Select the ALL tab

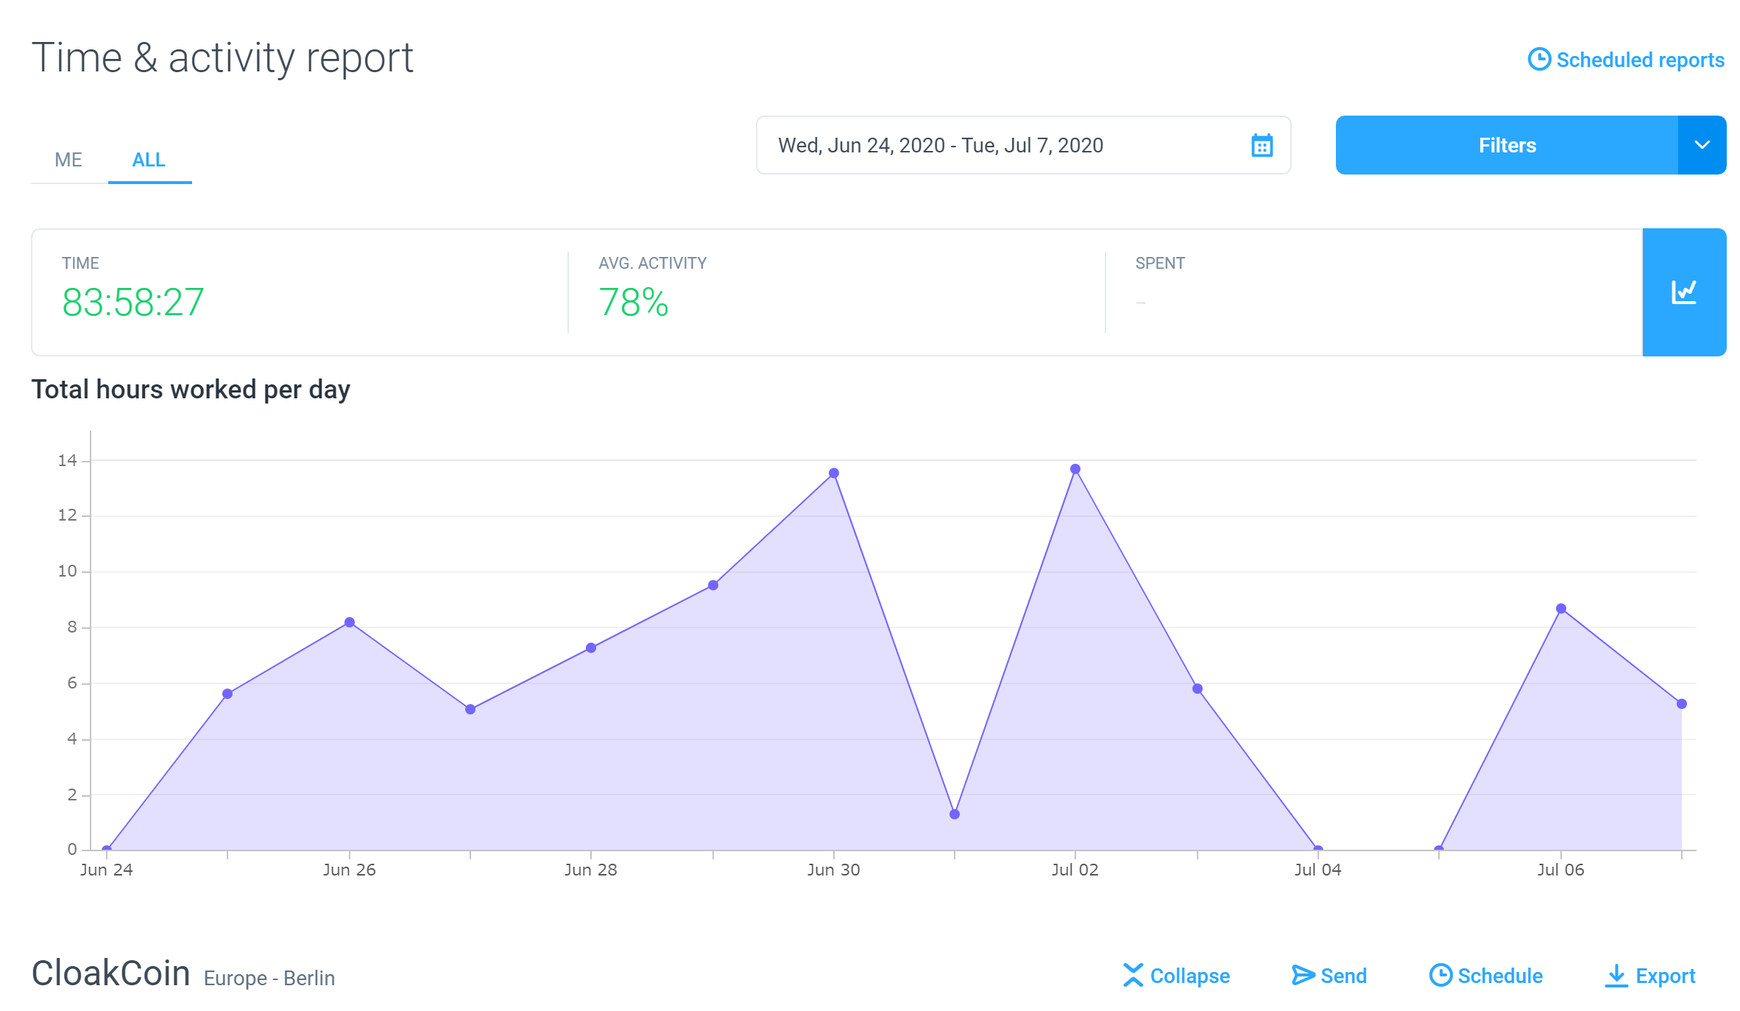tap(149, 159)
